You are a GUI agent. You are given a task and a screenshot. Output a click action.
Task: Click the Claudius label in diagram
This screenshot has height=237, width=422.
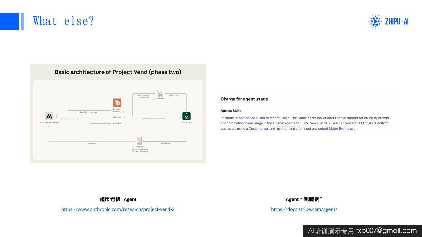coord(117,117)
